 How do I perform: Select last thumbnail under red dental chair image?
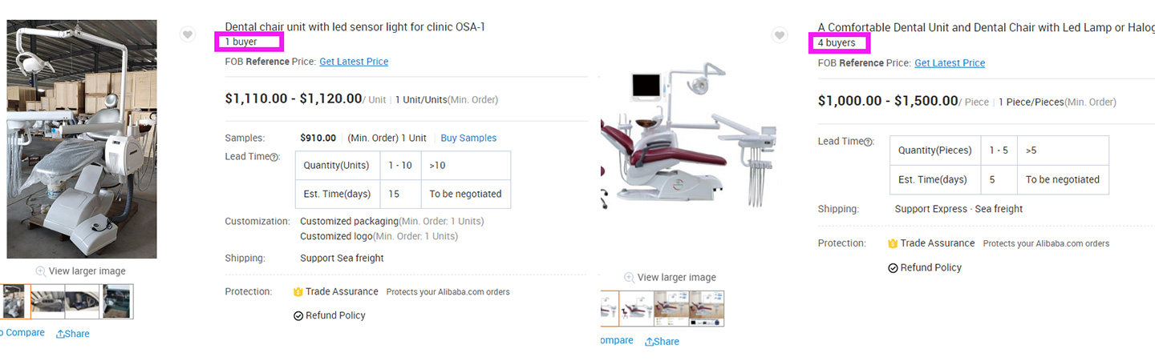(x=707, y=308)
